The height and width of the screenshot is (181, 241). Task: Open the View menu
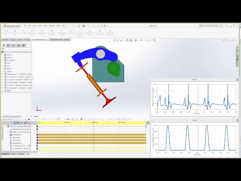pos(34,26)
